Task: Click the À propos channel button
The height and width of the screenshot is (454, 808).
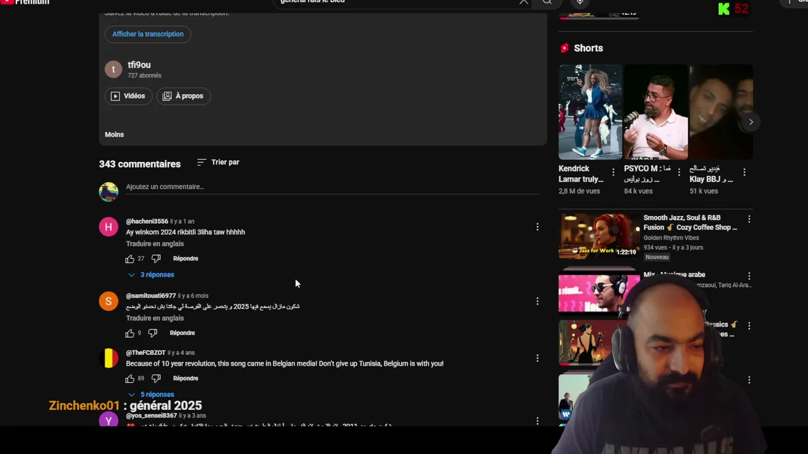Action: 183,96
